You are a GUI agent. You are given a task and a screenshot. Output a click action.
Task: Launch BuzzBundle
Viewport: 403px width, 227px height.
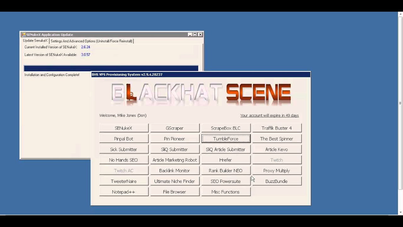coord(277,181)
